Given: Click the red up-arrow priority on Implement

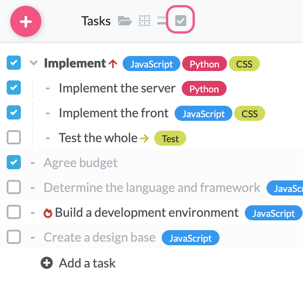Looking at the screenshot, I should click(113, 64).
